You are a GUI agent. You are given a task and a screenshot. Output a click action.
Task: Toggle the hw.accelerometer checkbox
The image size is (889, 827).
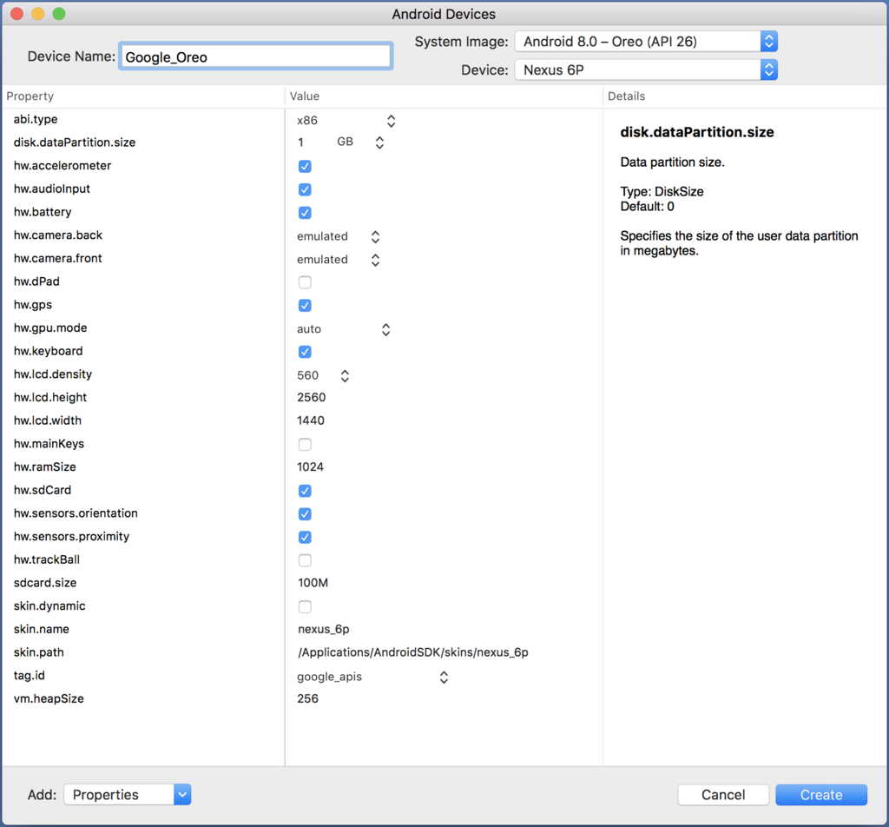pyautogui.click(x=305, y=166)
